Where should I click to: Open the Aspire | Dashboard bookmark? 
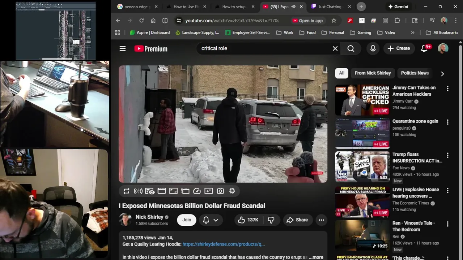click(x=150, y=32)
